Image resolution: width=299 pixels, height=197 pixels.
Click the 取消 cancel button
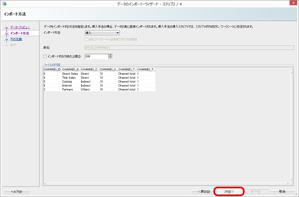[x=282, y=192]
